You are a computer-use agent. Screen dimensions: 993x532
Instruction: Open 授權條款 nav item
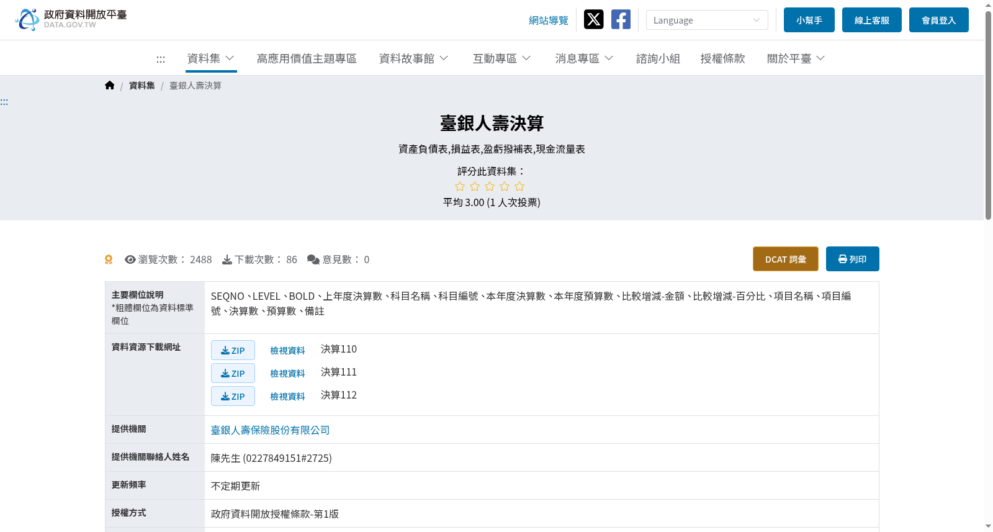pos(722,58)
